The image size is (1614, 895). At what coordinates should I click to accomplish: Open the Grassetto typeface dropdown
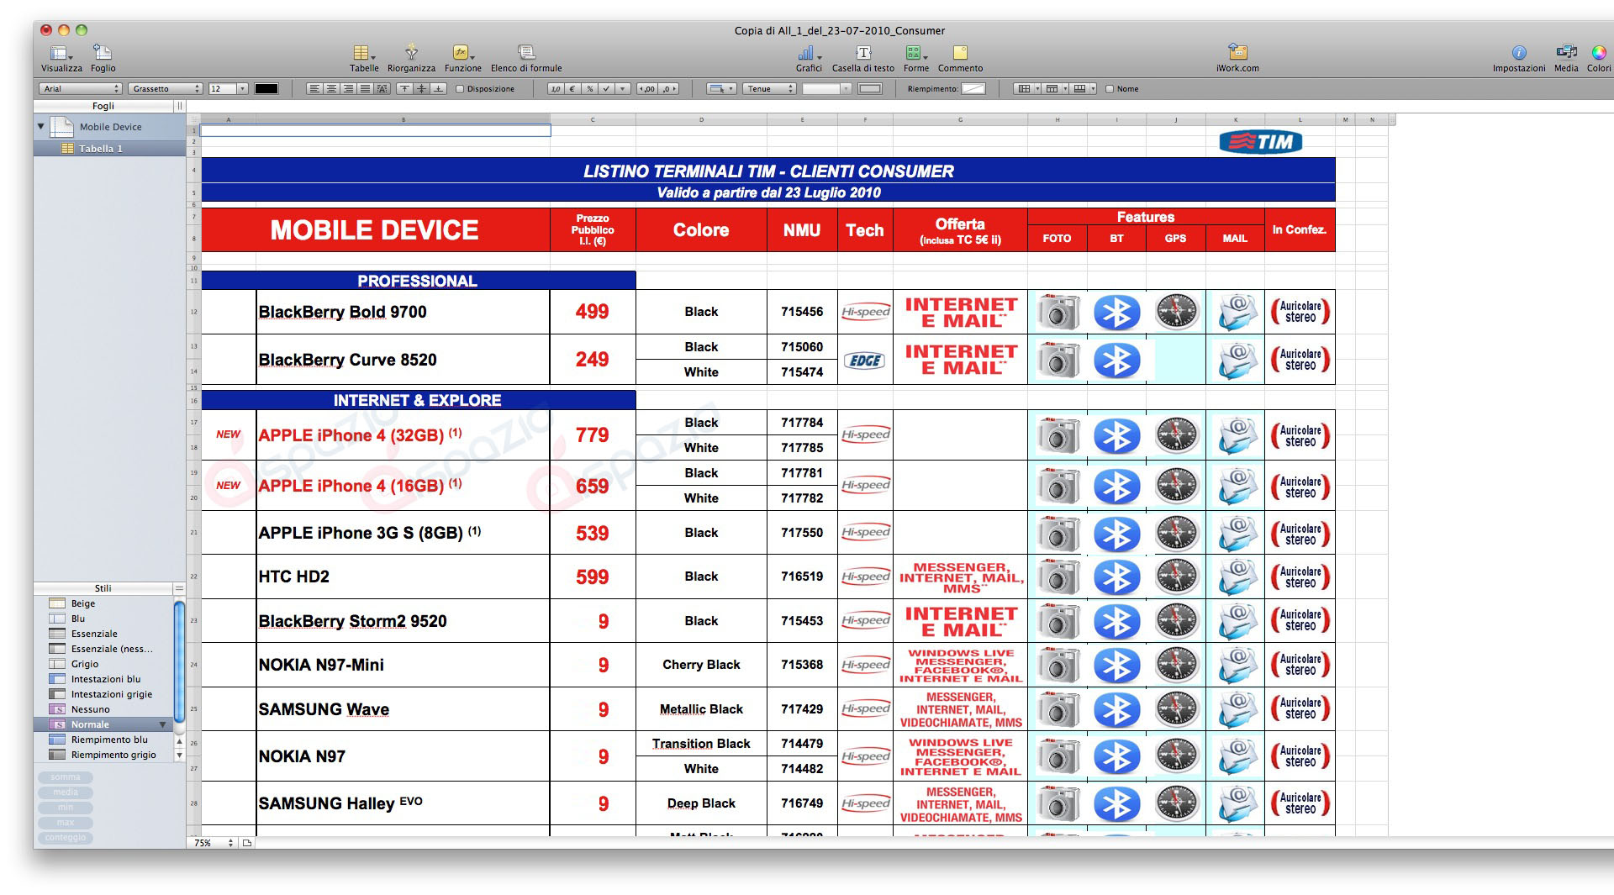pyautogui.click(x=166, y=88)
